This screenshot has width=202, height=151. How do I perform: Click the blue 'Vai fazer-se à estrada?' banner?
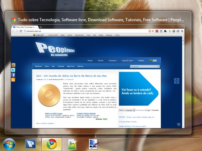(x=139, y=89)
